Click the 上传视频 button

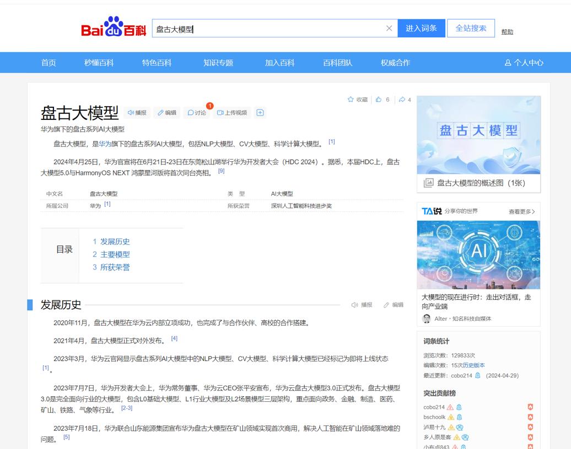click(232, 113)
